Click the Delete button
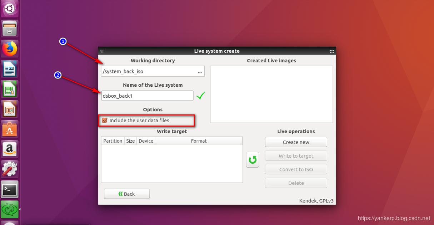Image resolution: width=434 pixels, height=225 pixels. coord(296,183)
